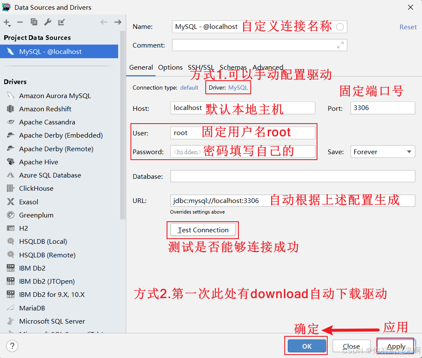Click the Close button
Image resolution: width=422 pixels, height=358 pixels.
(351, 346)
